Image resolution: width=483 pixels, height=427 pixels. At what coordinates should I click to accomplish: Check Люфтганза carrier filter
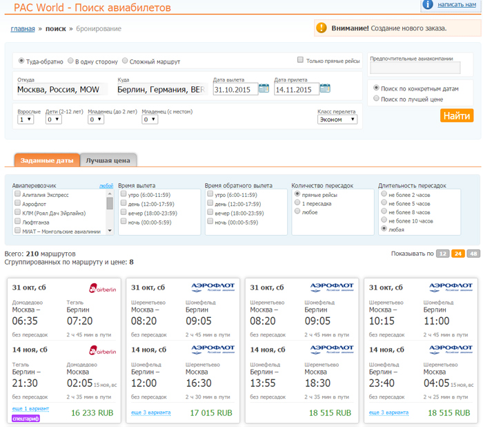tap(17, 221)
